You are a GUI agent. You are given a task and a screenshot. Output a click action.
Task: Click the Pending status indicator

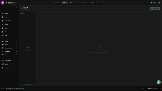150,89
